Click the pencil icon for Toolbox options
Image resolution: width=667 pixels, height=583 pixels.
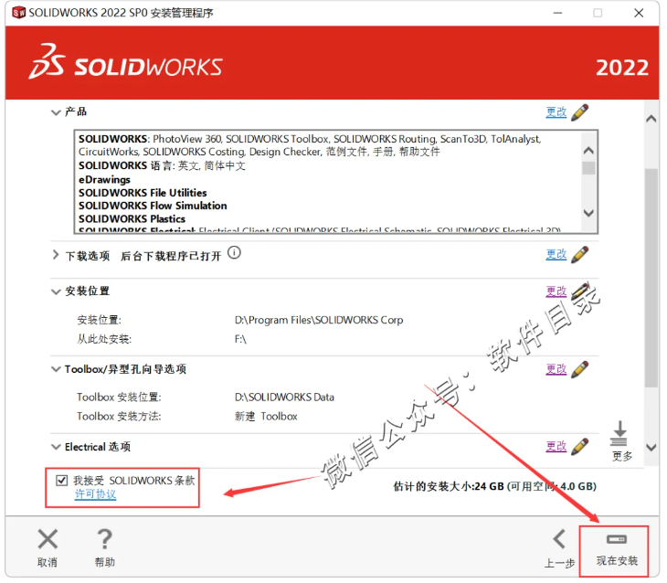tap(579, 369)
